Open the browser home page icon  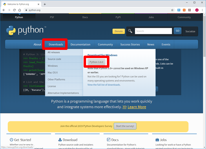tap(20, 10)
